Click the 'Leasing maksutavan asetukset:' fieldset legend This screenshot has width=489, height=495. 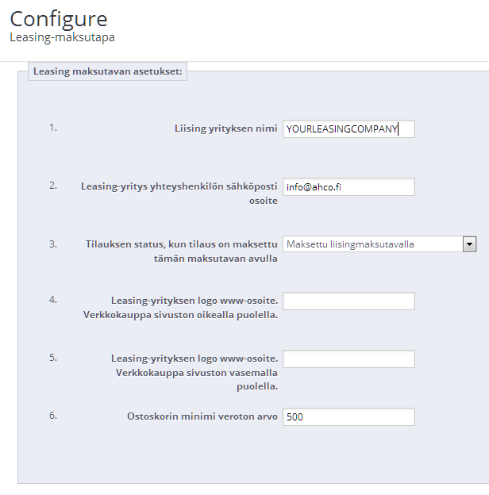[108, 71]
